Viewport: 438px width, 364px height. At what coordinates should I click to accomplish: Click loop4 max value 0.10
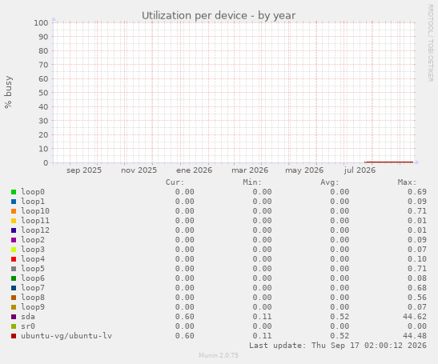[417, 259]
